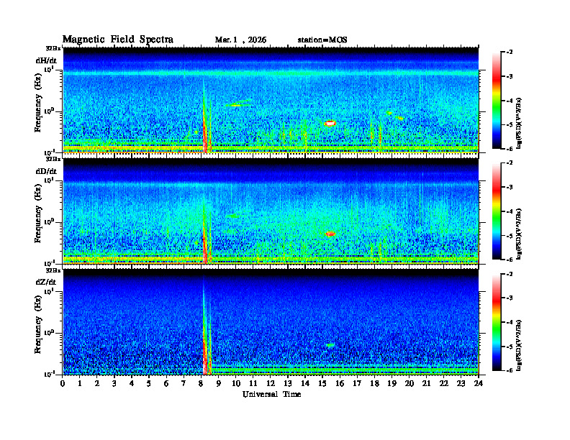
Task: Click the color scale bar beside the dD/dt panel
Action: point(497,211)
